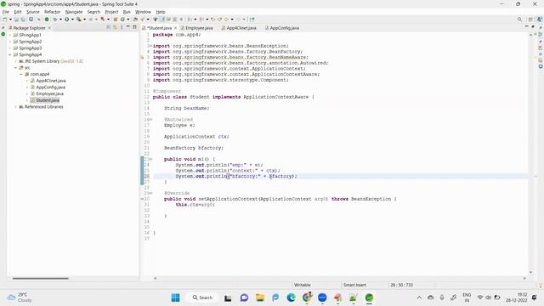Click the Back navigation arrow icon

(x=226, y=20)
